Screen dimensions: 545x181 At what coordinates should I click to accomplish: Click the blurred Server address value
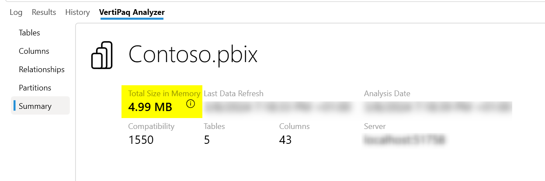[x=404, y=140]
